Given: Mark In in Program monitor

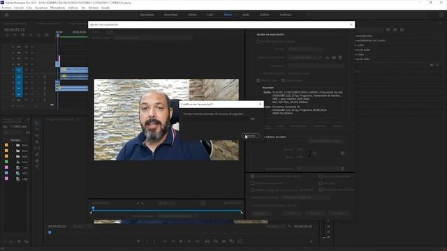Looking at the screenshot, I should (147, 241).
